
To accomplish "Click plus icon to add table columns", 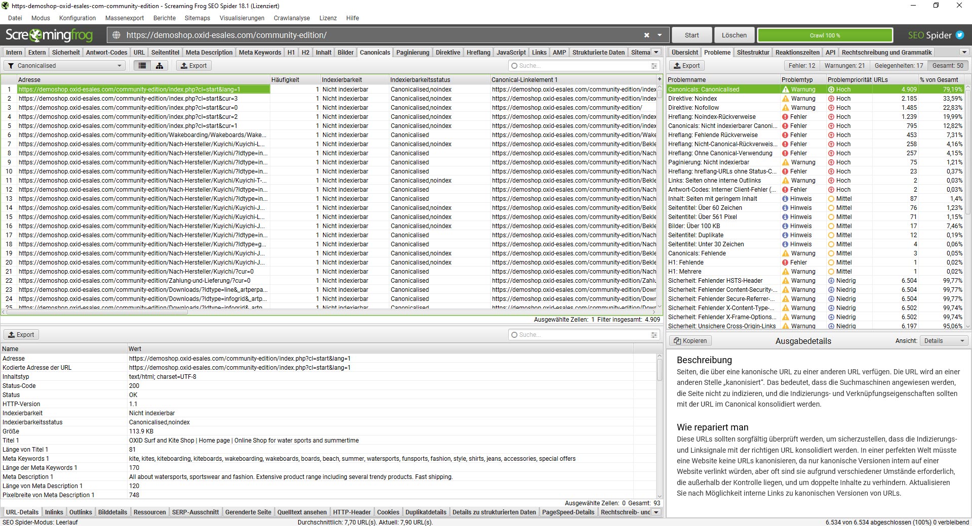I will pyautogui.click(x=659, y=79).
